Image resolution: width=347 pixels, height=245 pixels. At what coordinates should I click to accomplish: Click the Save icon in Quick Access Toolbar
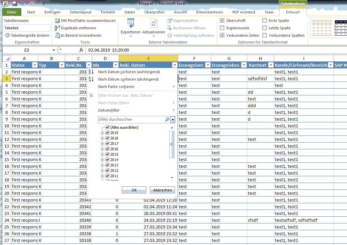click(x=14, y=3)
